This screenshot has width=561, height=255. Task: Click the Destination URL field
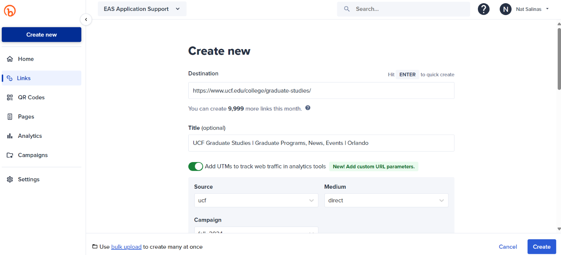coord(321,90)
